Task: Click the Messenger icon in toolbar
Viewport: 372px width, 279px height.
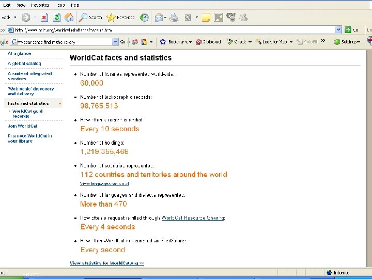Action: click(231, 17)
